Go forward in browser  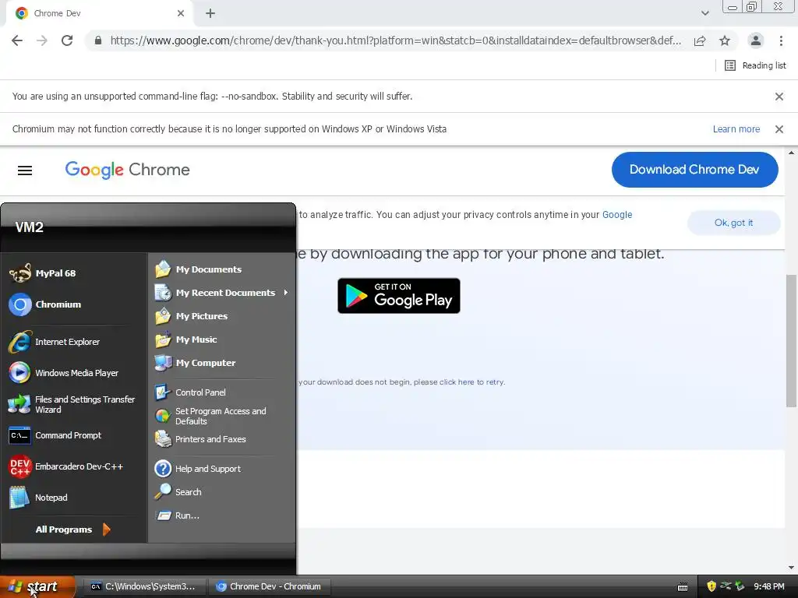click(42, 40)
